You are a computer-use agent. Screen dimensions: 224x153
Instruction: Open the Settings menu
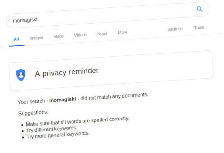[175, 29]
